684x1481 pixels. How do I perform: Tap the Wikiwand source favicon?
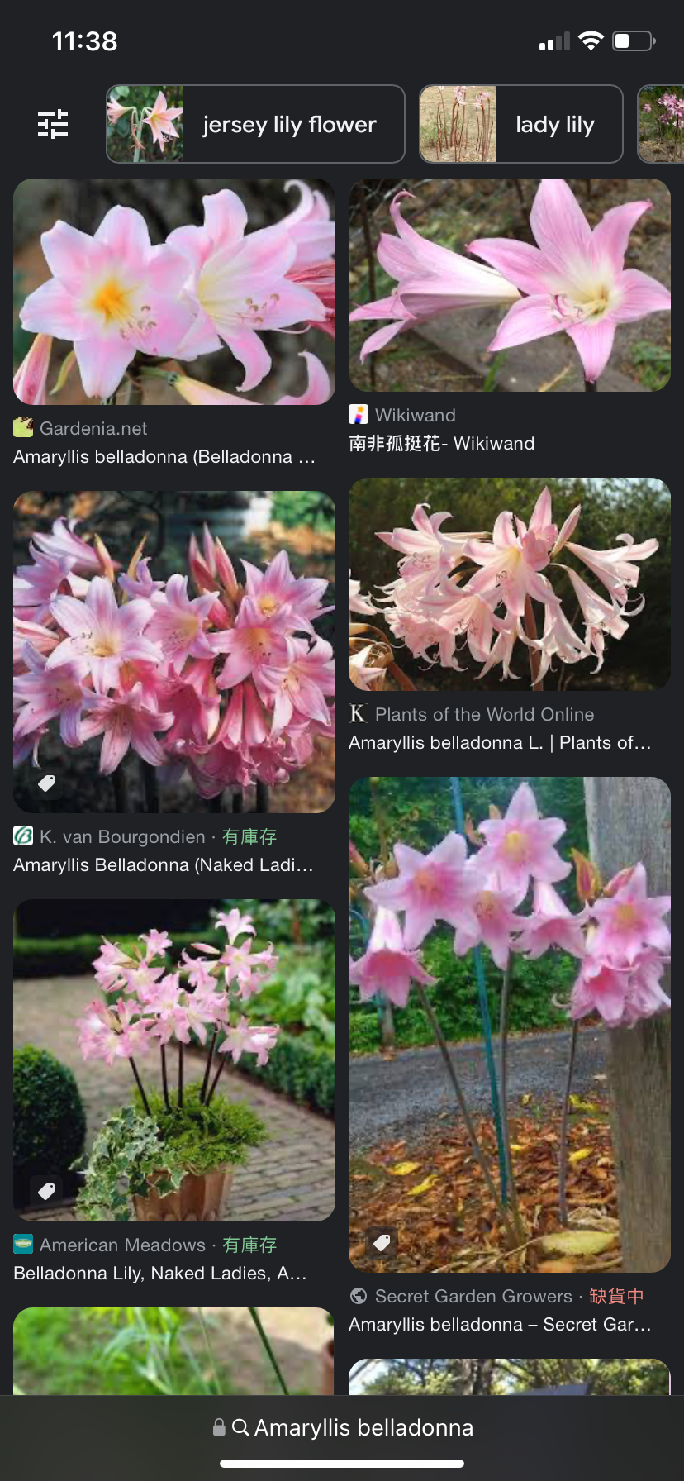(359, 414)
